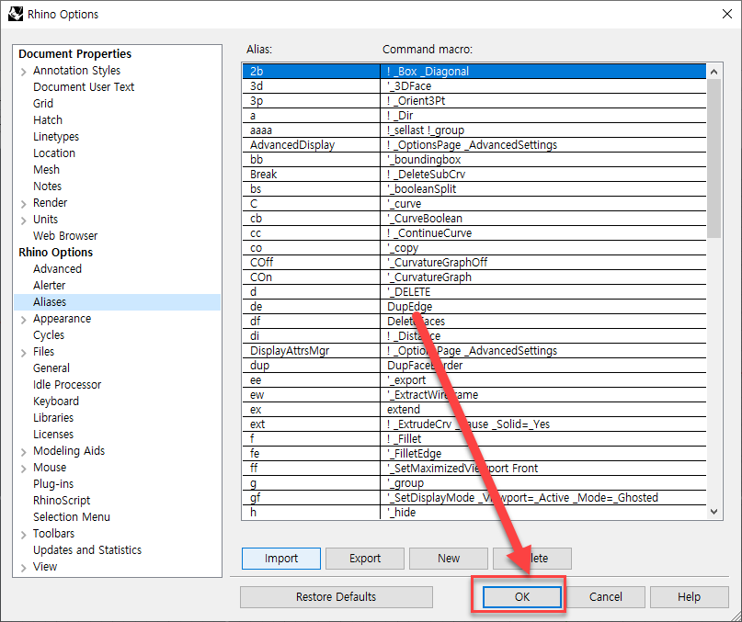Screen dimensions: 742x622
Task: Open the Location page
Action: 54,153
